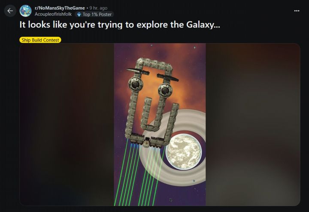The height and width of the screenshot is (212, 309).
Task: Click the pale cloudy planet in the image
Action: (x=184, y=152)
